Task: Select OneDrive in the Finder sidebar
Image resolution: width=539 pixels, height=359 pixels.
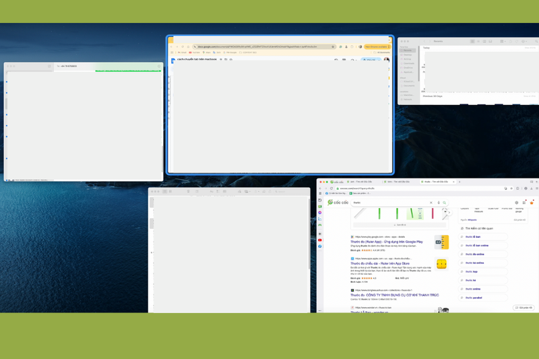Action: 408,67
